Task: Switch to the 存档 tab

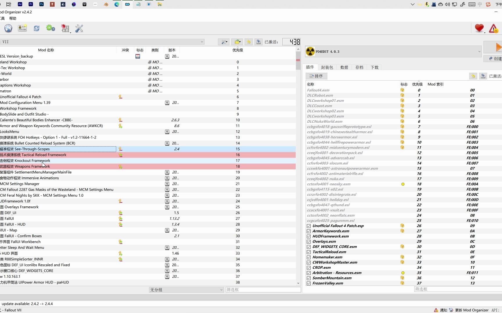Action: 359,67
